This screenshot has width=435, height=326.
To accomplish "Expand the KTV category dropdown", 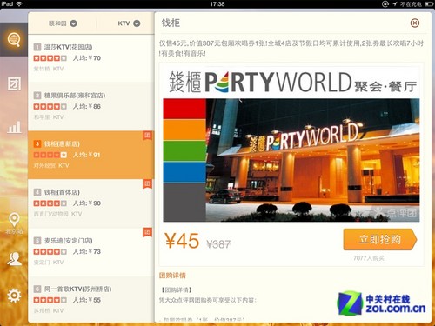I will pyautogui.click(x=129, y=23).
